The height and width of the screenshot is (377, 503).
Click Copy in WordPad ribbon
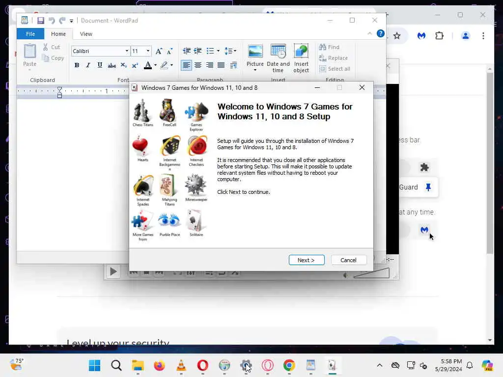click(x=53, y=58)
